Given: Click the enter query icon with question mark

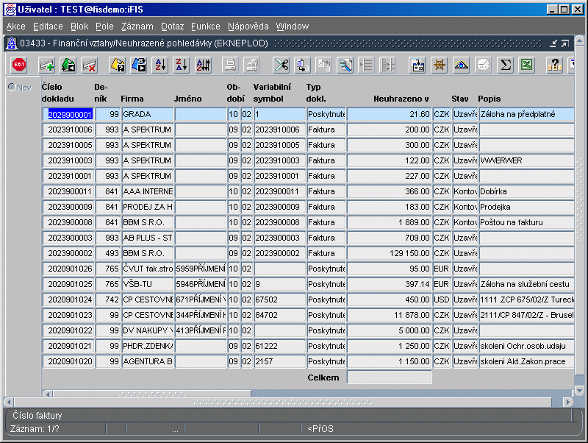Looking at the screenshot, I should pyautogui.click(x=118, y=65).
